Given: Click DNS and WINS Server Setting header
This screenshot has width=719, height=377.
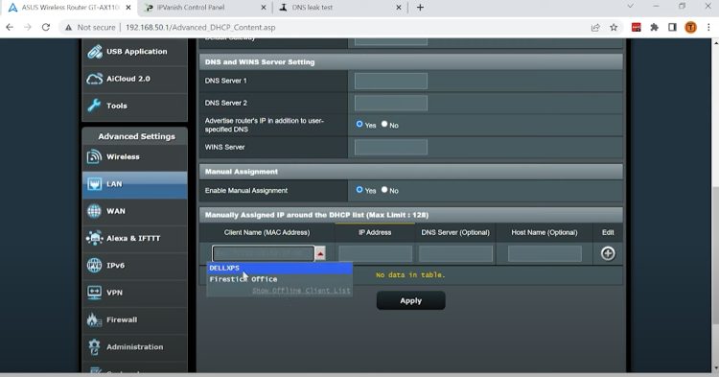Looking at the screenshot, I should (411, 62).
